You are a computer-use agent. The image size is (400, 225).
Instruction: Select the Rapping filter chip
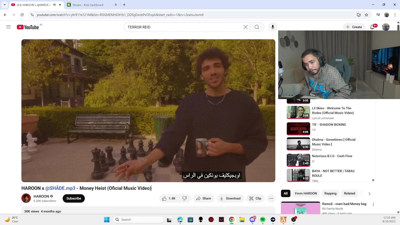tap(330, 193)
